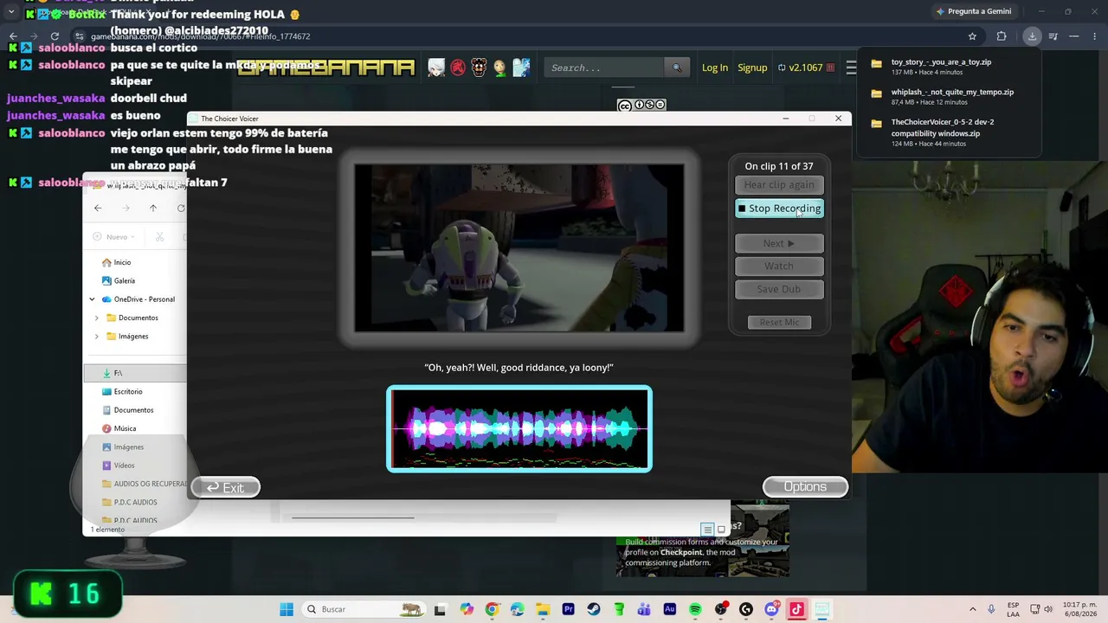The image size is (1108, 623).
Task: Click the movie clip preview screen
Action: (519, 248)
